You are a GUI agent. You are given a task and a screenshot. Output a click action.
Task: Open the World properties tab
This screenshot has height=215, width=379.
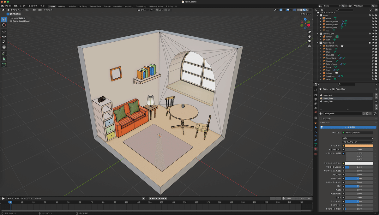click(x=316, y=112)
